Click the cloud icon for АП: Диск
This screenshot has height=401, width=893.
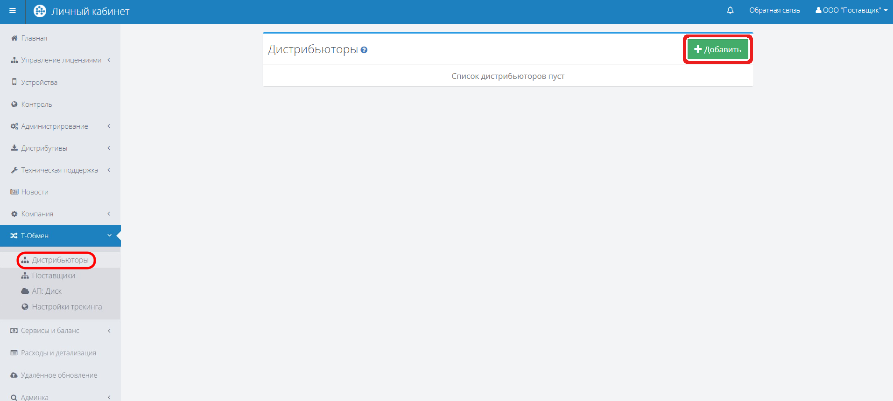click(25, 291)
